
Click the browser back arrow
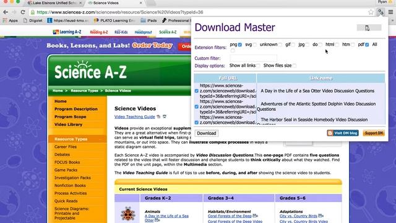[x=6, y=12]
